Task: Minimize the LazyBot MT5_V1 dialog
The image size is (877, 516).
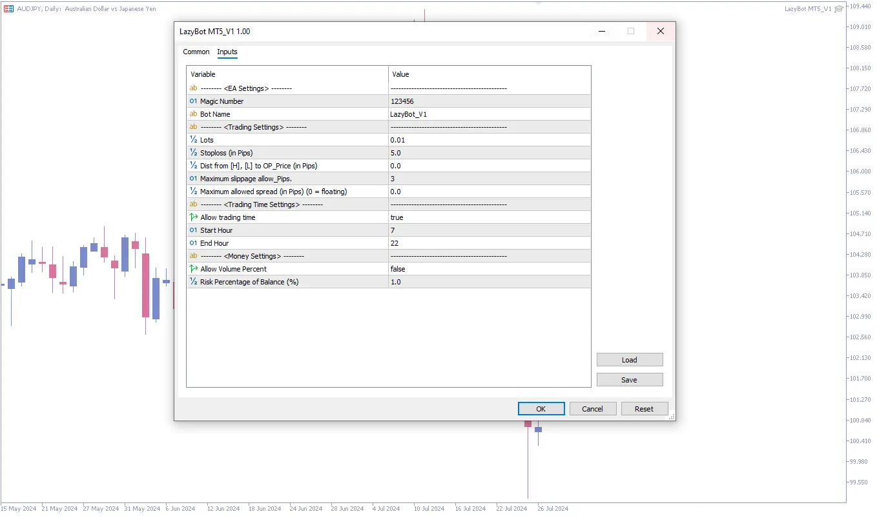Action: click(602, 31)
